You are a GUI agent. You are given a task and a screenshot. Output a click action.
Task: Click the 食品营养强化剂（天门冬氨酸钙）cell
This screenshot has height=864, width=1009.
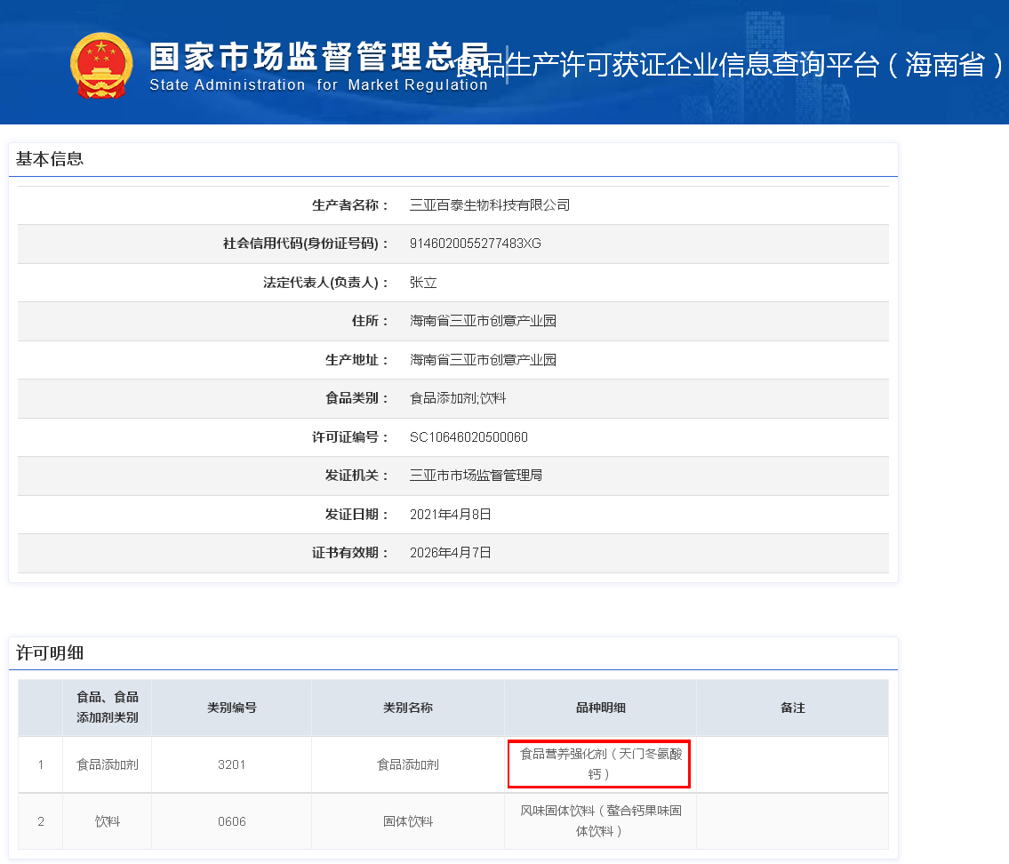click(600, 764)
